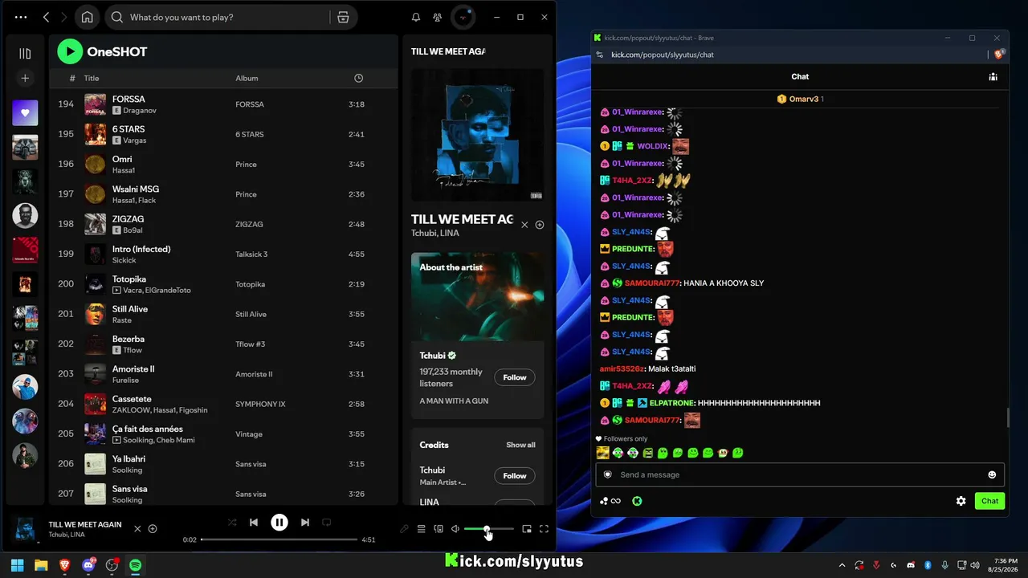Open the Brave Shields icon in the address bar

998,55
